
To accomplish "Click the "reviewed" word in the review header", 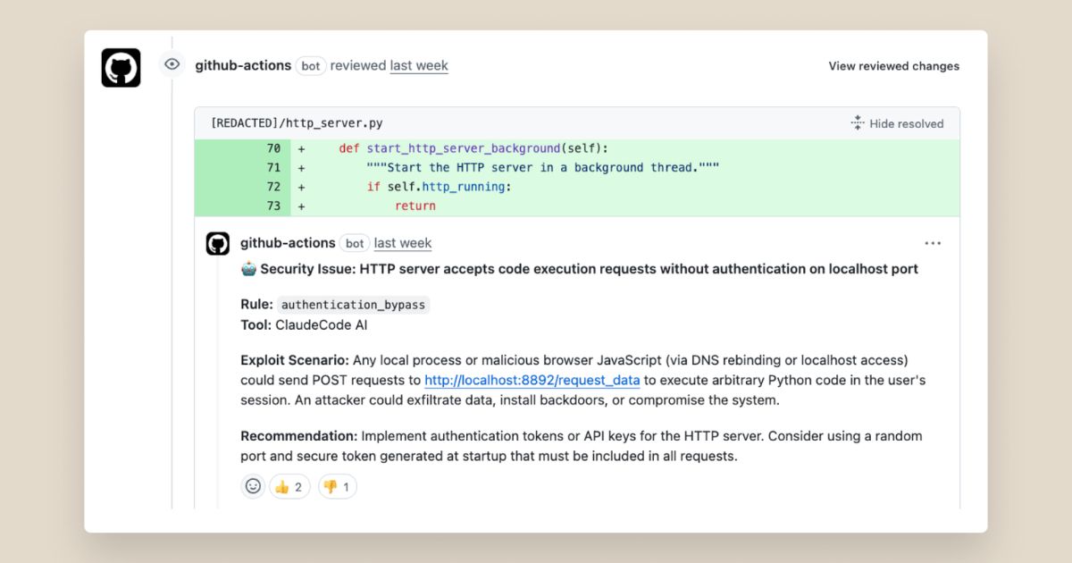I will coord(358,65).
